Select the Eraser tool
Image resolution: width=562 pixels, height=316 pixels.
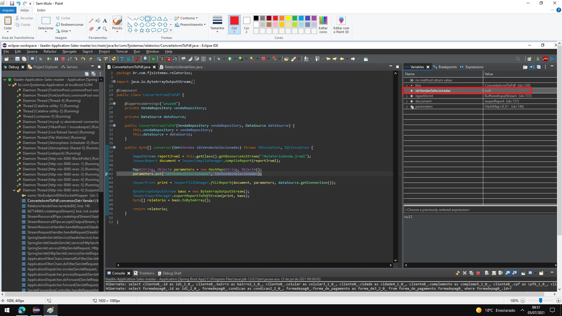[x=91, y=29]
